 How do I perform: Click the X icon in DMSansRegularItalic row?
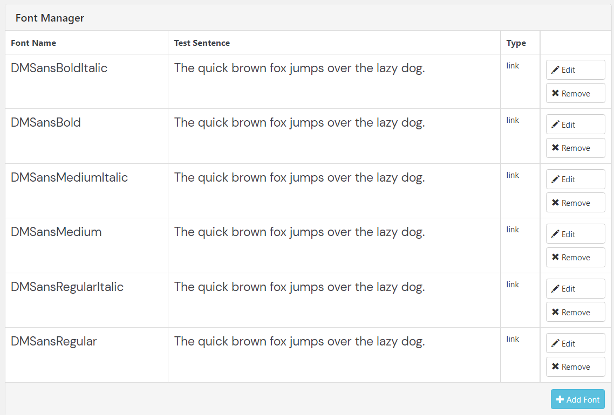555,312
